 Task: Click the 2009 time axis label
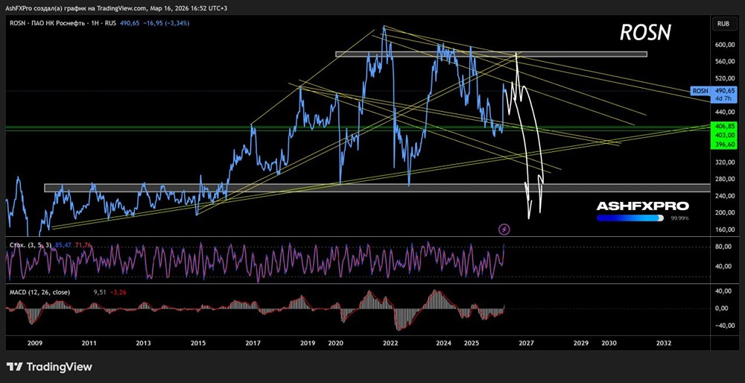35,343
